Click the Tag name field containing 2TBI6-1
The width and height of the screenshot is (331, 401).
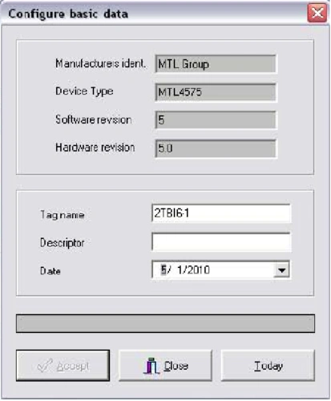(221, 213)
